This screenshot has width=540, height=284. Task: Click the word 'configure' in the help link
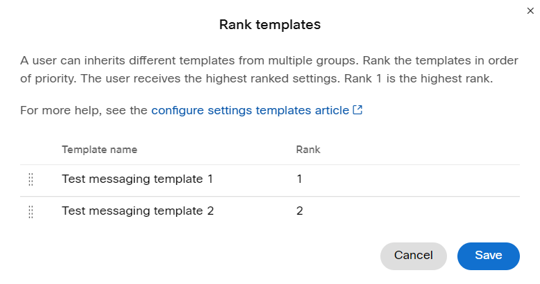click(x=178, y=110)
